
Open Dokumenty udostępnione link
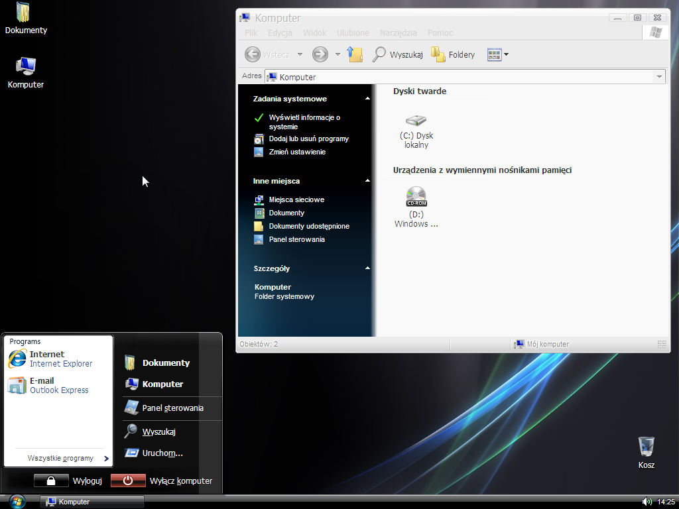pyautogui.click(x=309, y=226)
